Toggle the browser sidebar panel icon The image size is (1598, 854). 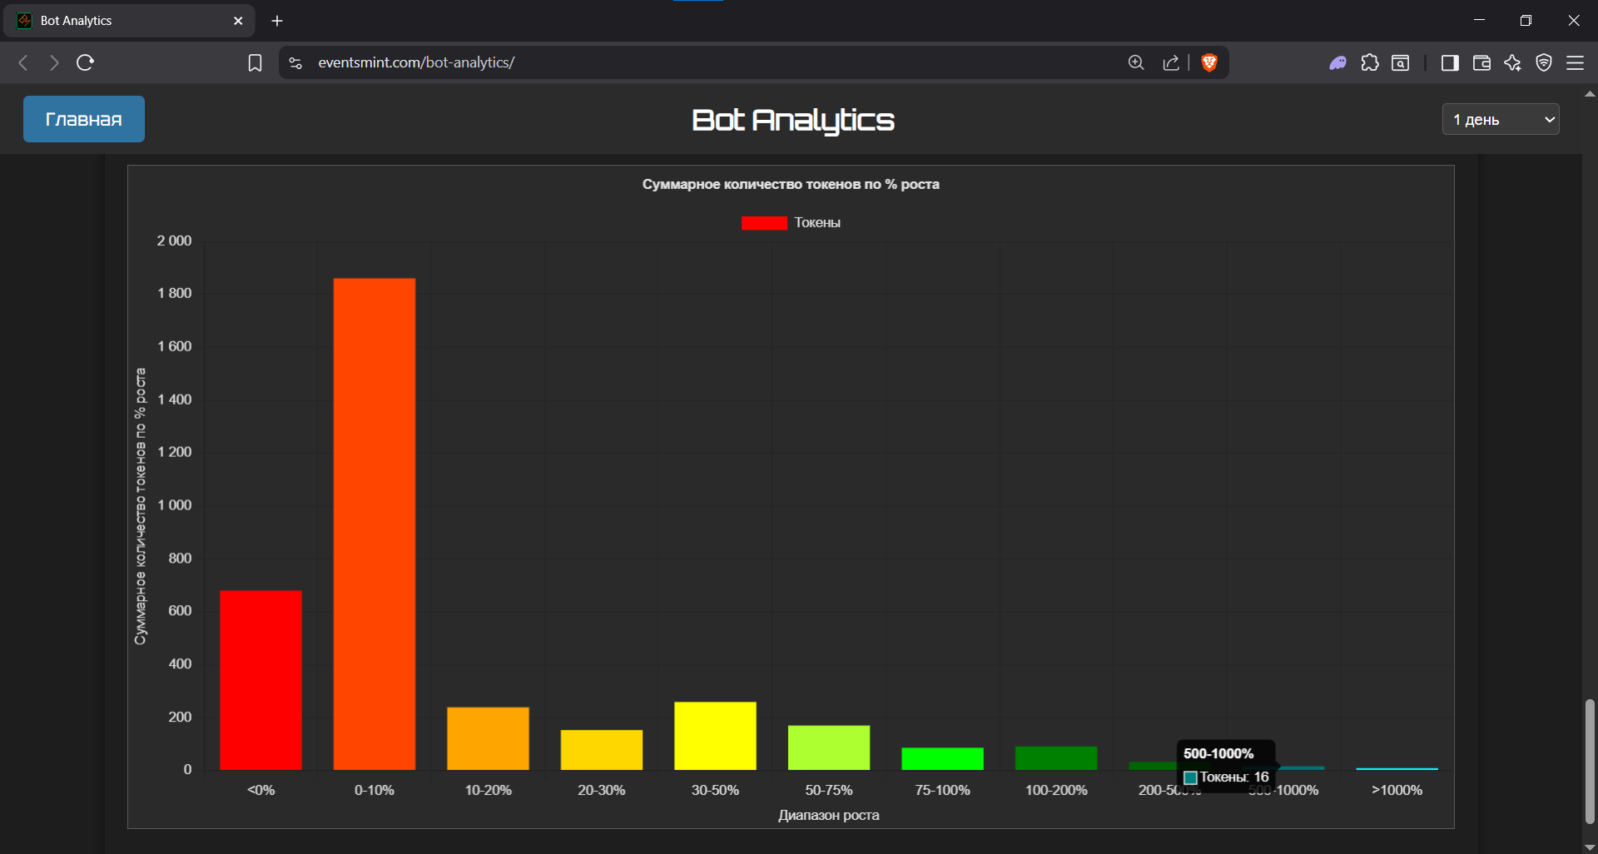click(x=1450, y=62)
